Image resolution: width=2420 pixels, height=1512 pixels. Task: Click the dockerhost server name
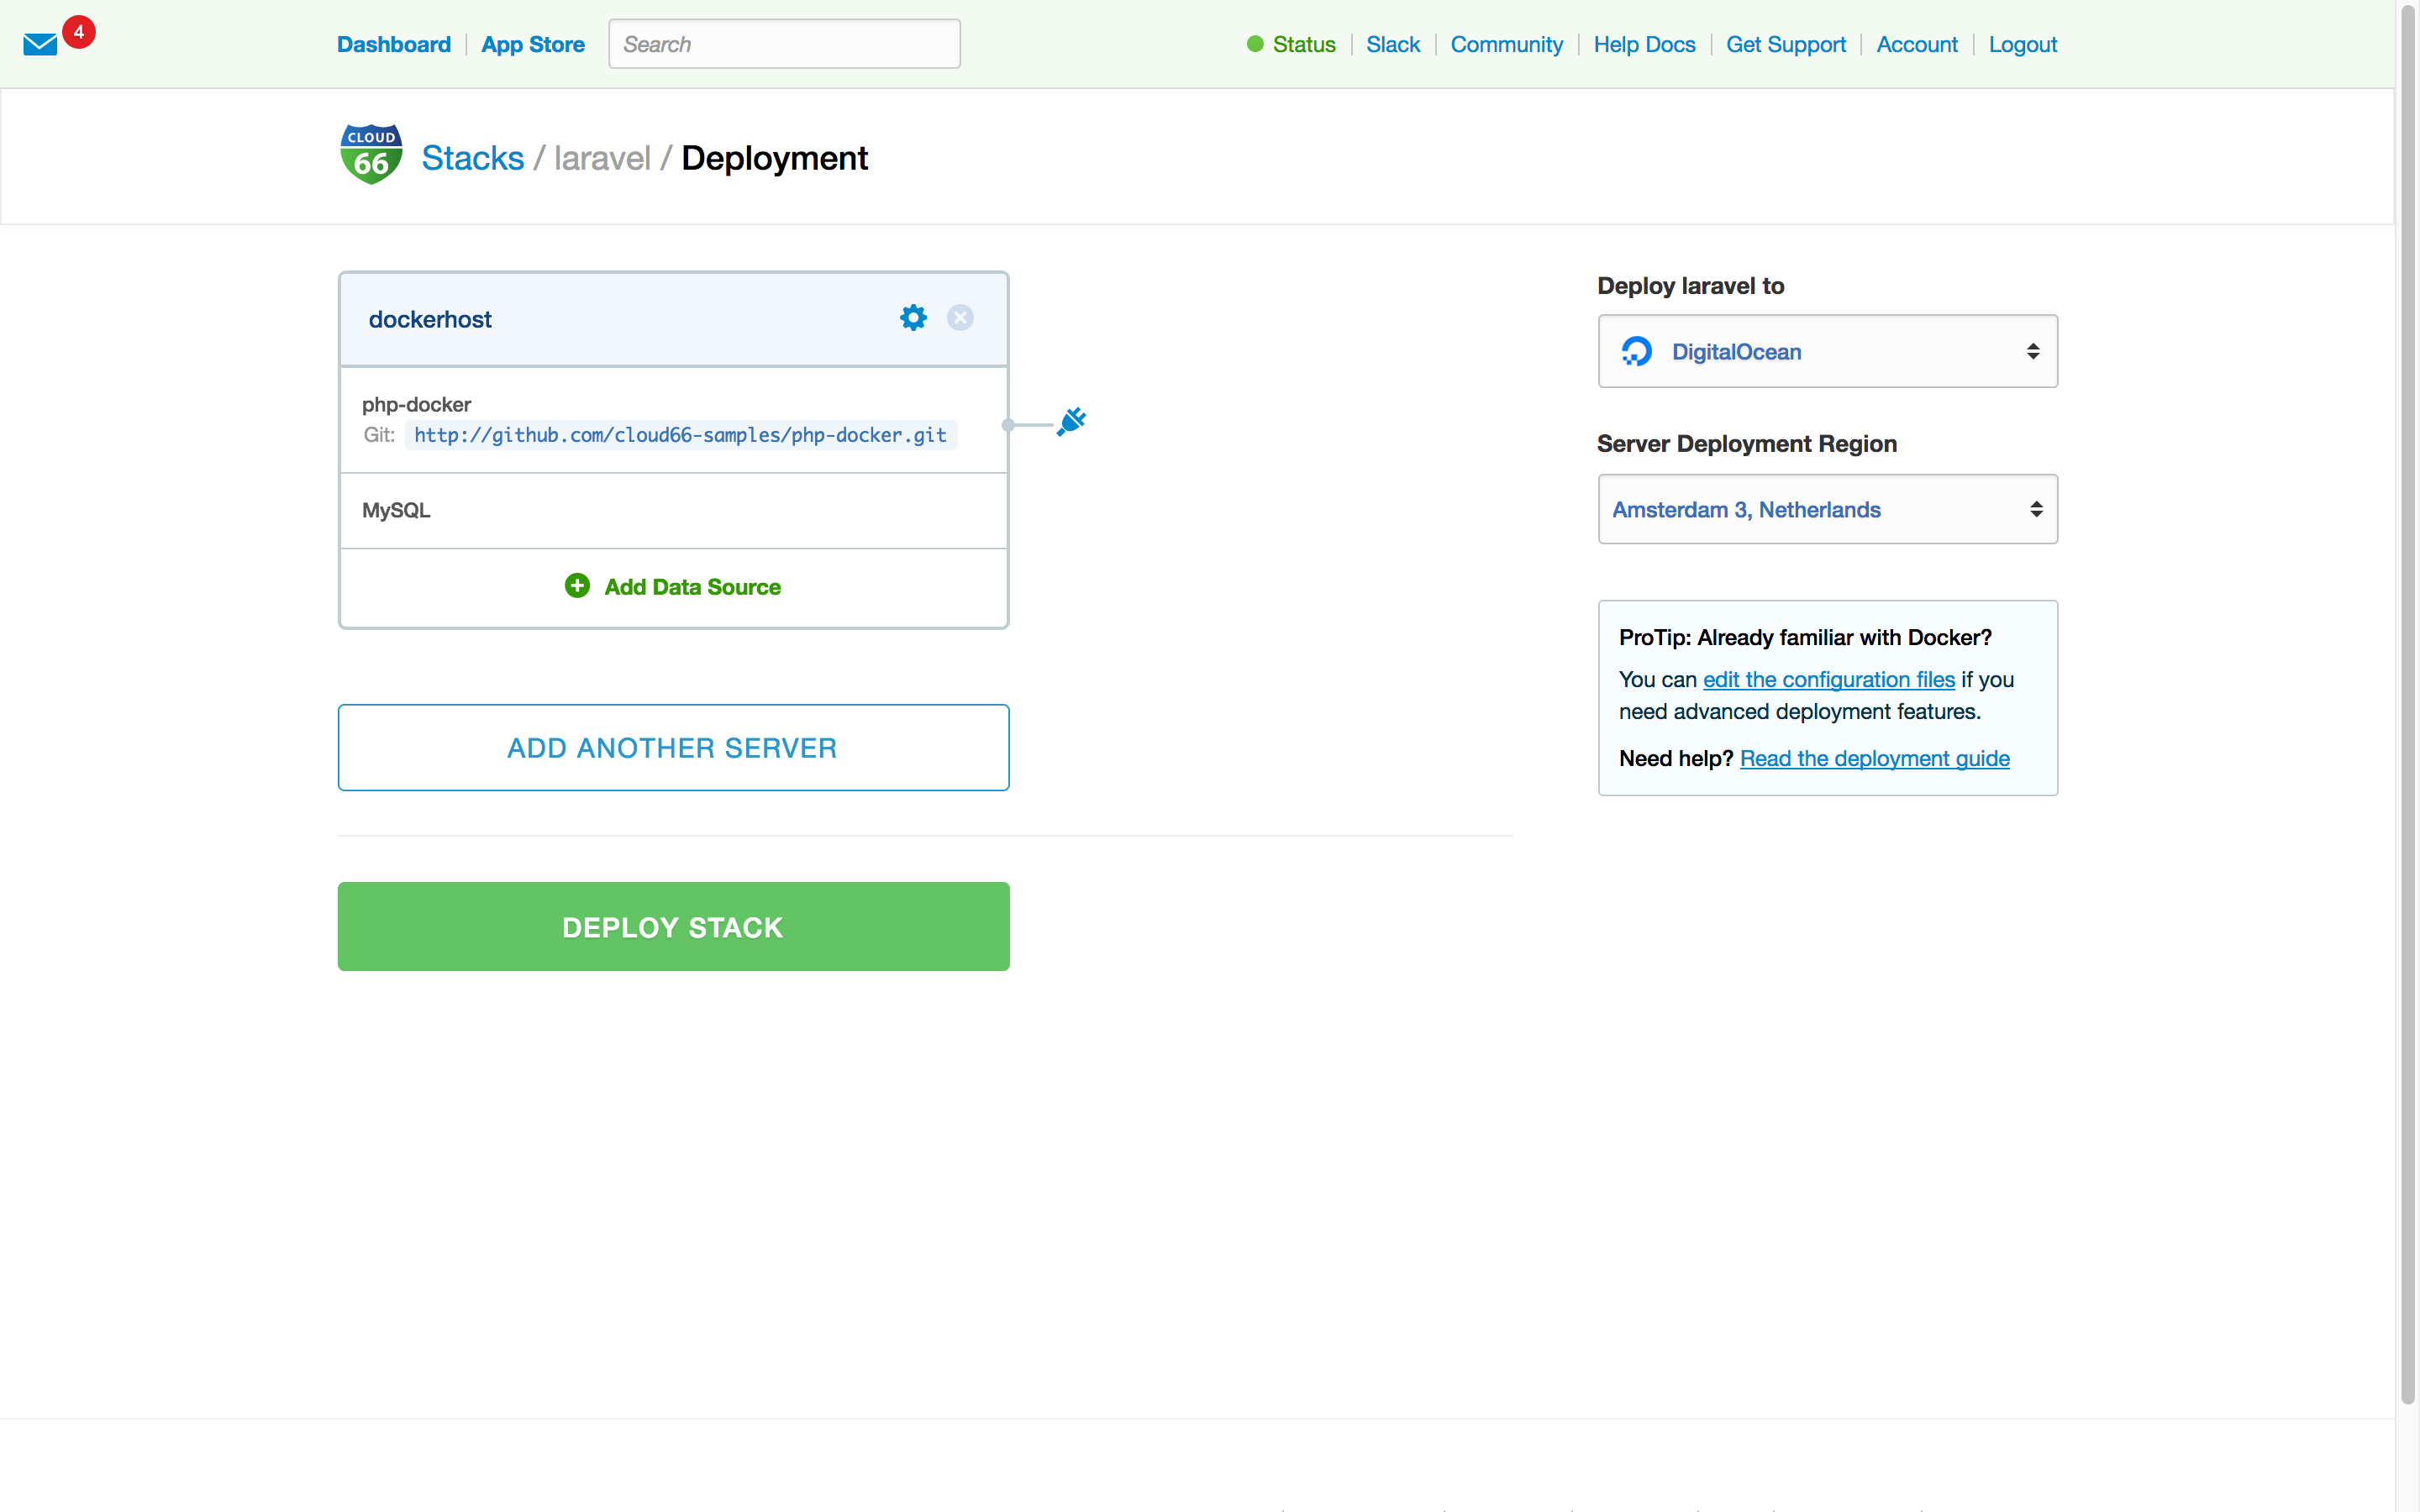click(430, 319)
